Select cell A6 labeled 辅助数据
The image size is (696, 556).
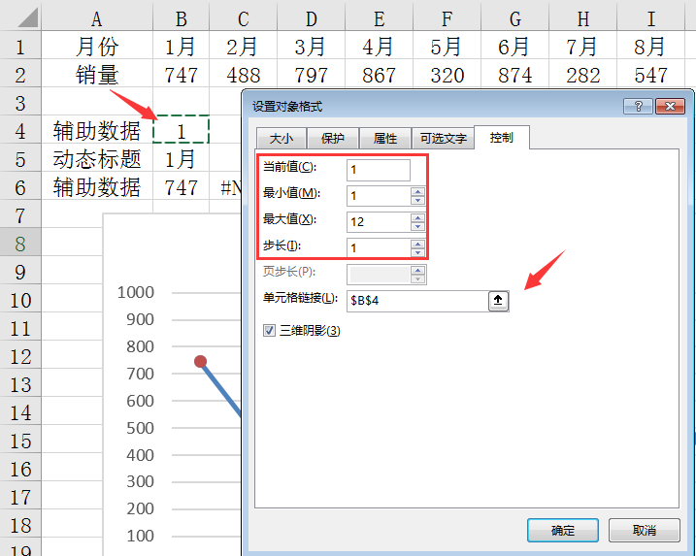[97, 186]
